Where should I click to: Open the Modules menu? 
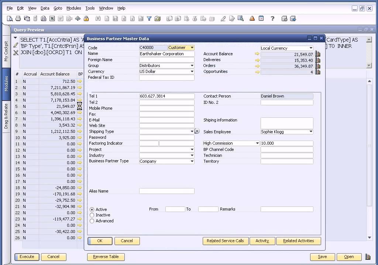click(74, 8)
